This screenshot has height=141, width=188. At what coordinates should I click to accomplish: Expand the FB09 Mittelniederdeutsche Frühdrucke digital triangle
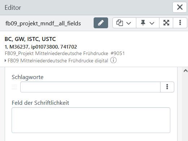5,61
